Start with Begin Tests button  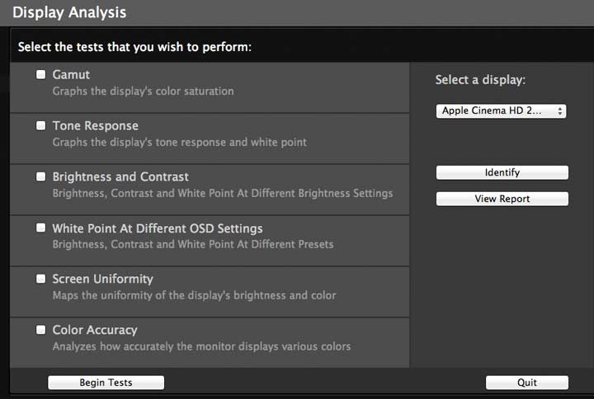[x=106, y=383]
